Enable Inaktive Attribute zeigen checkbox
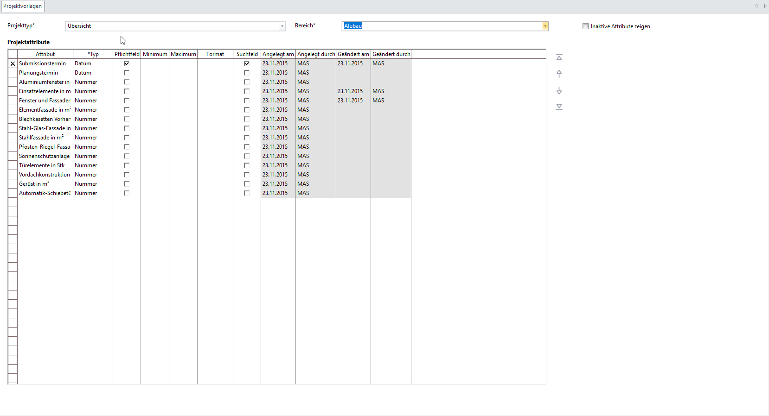 [585, 26]
